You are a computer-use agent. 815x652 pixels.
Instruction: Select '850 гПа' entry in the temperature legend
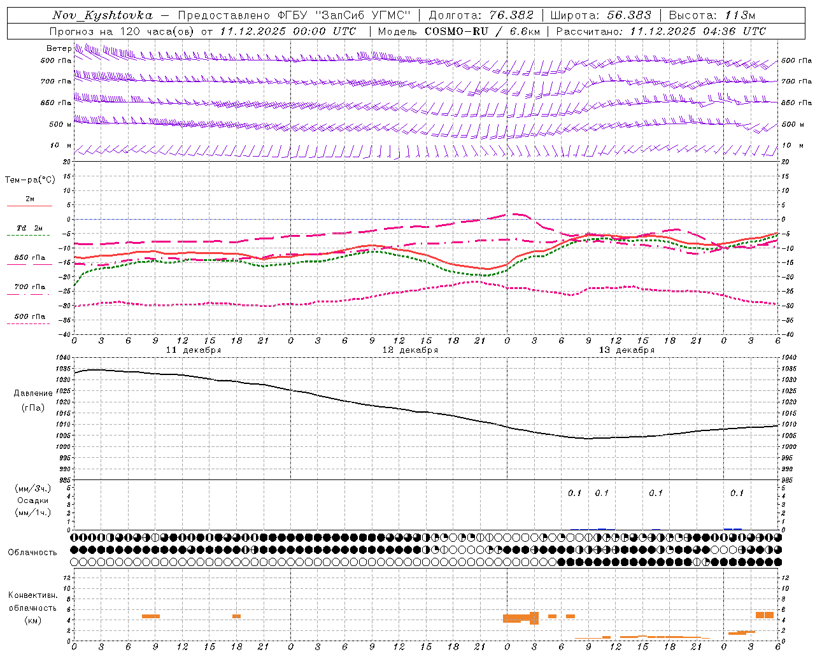point(30,257)
